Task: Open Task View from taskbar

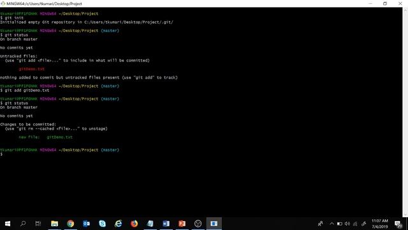Action: point(38,224)
